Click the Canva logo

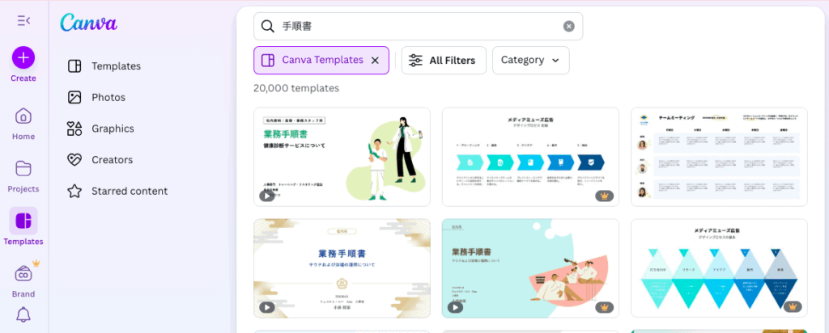(x=87, y=23)
